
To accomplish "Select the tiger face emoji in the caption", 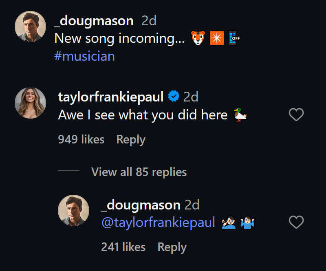I will pos(198,38).
